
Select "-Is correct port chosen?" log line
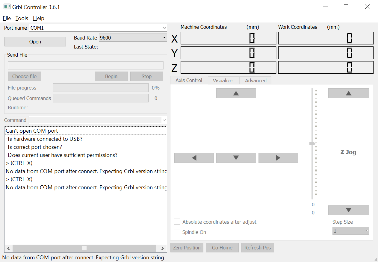tap(86, 147)
